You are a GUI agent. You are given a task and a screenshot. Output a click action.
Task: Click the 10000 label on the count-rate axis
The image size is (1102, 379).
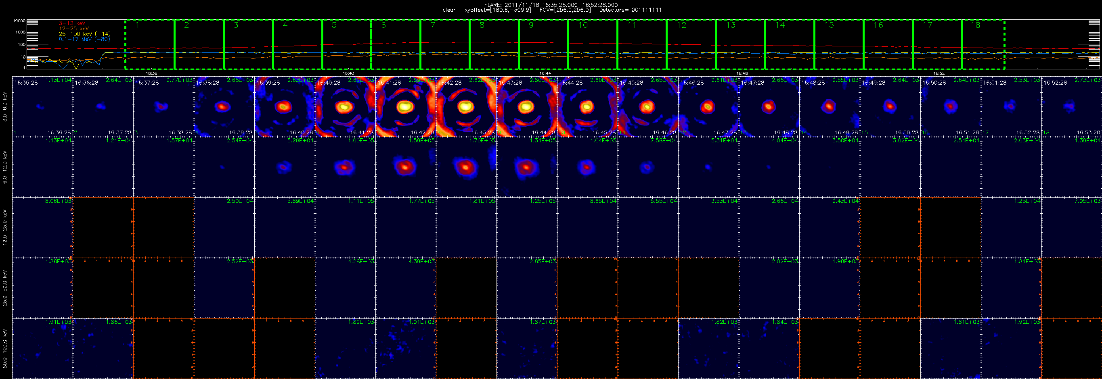tap(19, 21)
